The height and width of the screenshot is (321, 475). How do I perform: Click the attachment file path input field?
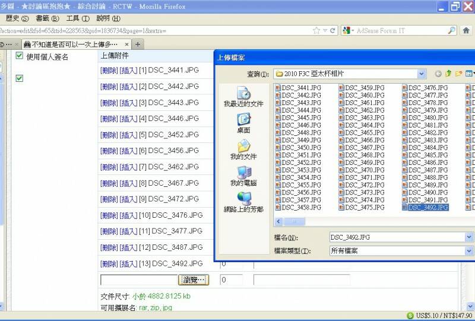[139, 280]
